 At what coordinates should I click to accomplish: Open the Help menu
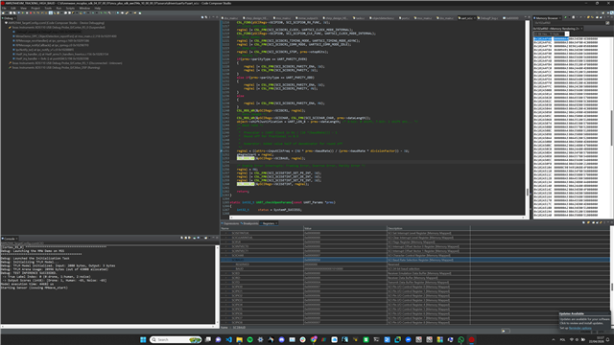[98, 8]
